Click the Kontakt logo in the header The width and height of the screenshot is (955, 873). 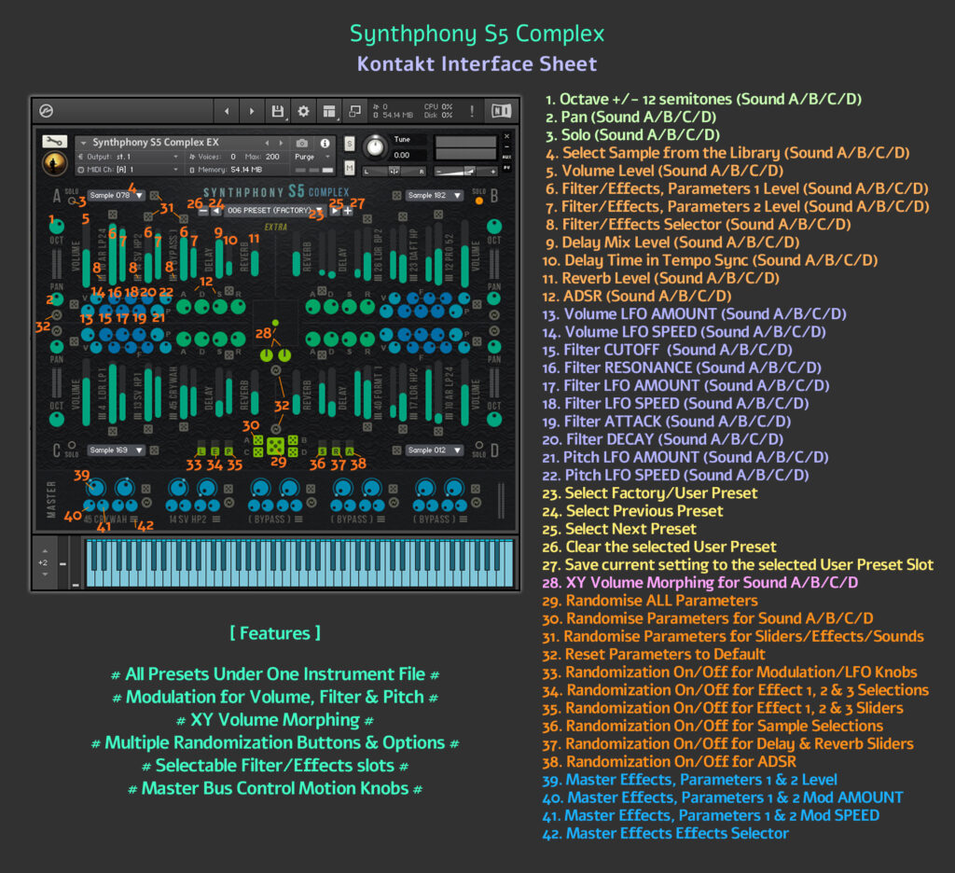click(x=47, y=111)
